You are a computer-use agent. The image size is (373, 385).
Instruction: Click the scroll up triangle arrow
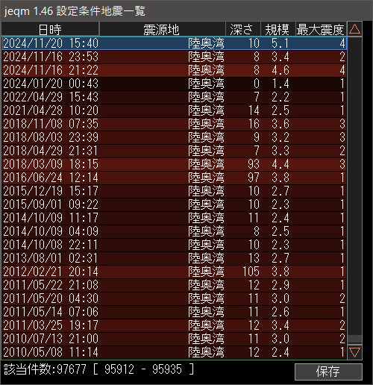click(x=354, y=29)
